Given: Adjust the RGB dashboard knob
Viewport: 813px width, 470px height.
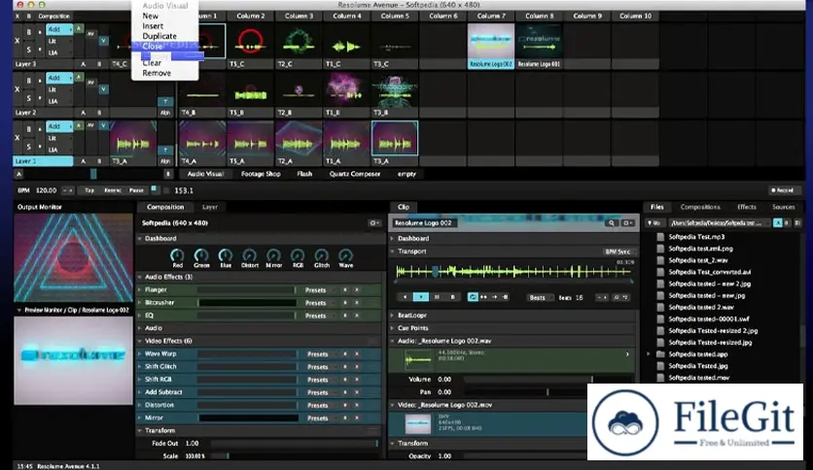Looking at the screenshot, I should tap(298, 254).
